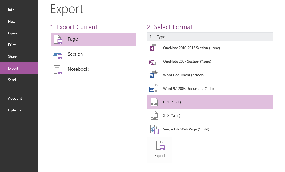285x172 pixels.
Task: Click the Notebook export icon
Action: click(58, 70)
